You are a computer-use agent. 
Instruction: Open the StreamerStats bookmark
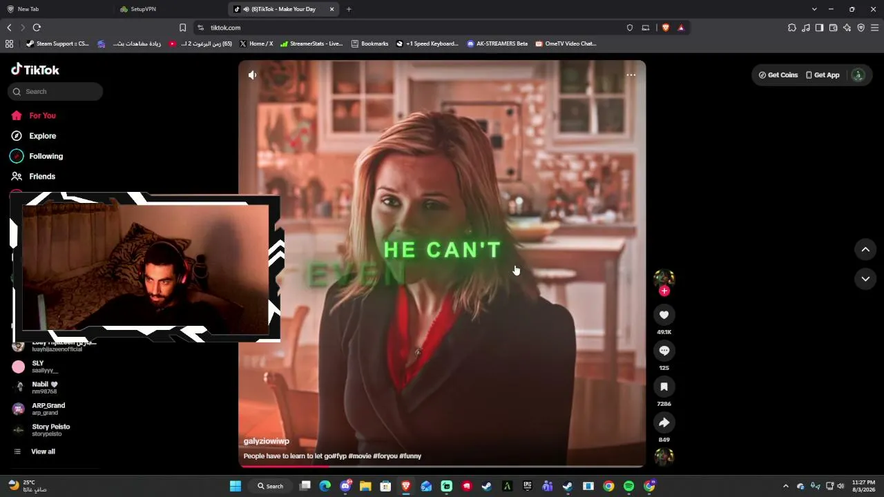(311, 43)
